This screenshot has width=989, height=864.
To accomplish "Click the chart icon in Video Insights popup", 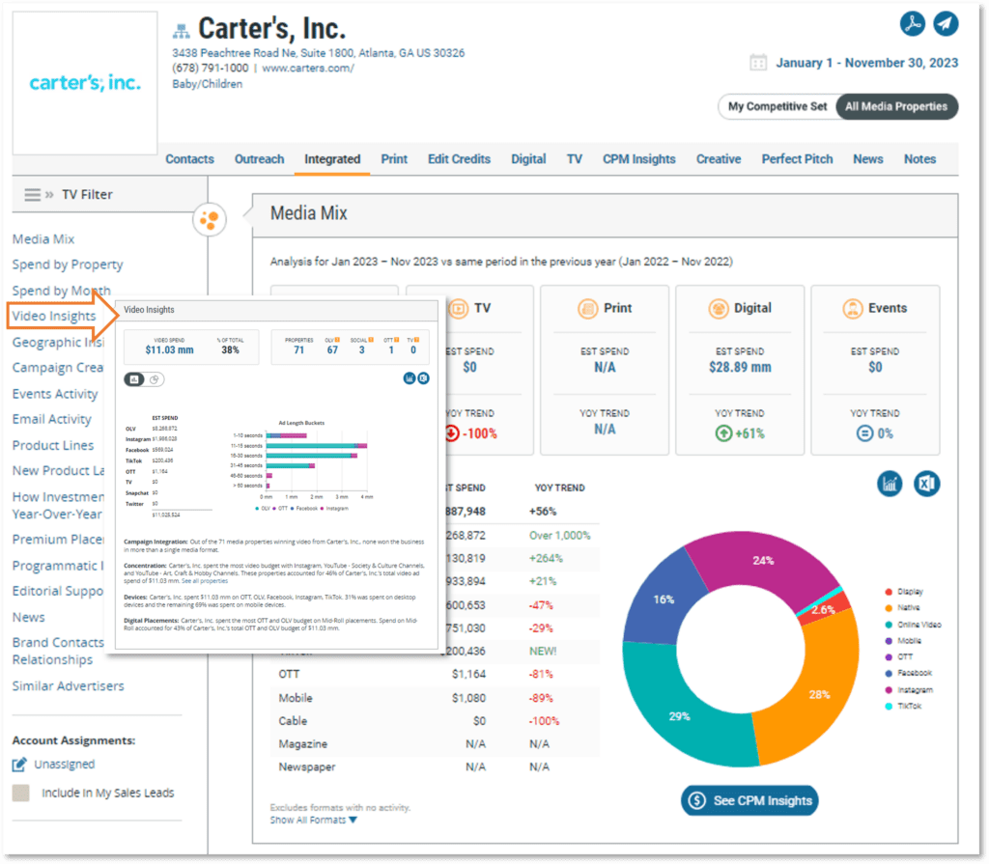I will coord(410,378).
